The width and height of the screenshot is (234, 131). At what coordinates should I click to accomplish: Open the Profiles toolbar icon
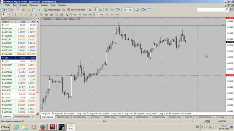pyautogui.click(x=10, y=10)
